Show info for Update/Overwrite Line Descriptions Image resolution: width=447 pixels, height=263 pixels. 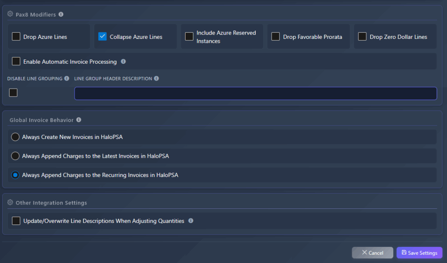pos(191,221)
